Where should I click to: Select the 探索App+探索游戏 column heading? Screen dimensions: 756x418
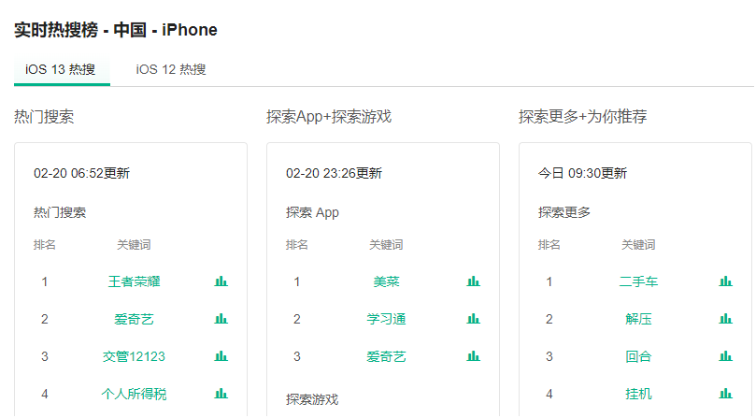[329, 116]
